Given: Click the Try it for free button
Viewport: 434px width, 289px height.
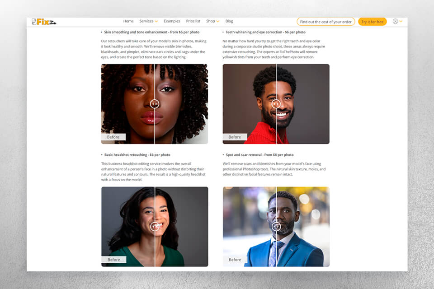Looking at the screenshot, I should (372, 22).
